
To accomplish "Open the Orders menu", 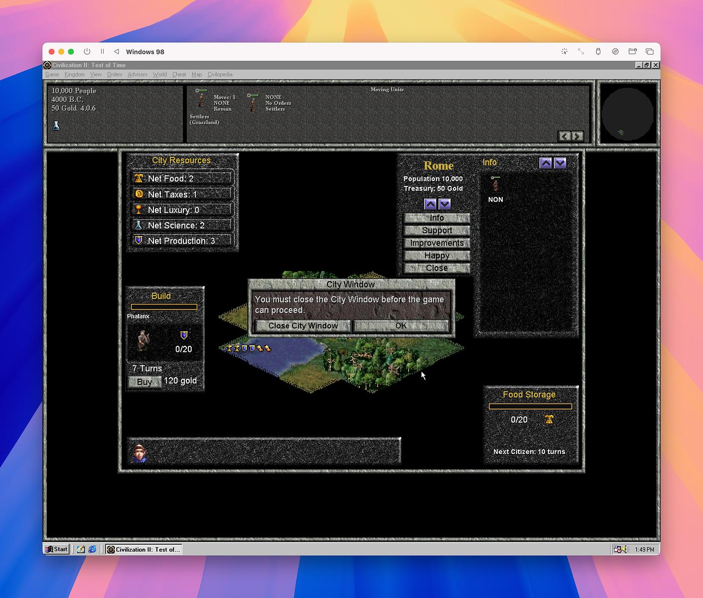I will click(x=115, y=74).
